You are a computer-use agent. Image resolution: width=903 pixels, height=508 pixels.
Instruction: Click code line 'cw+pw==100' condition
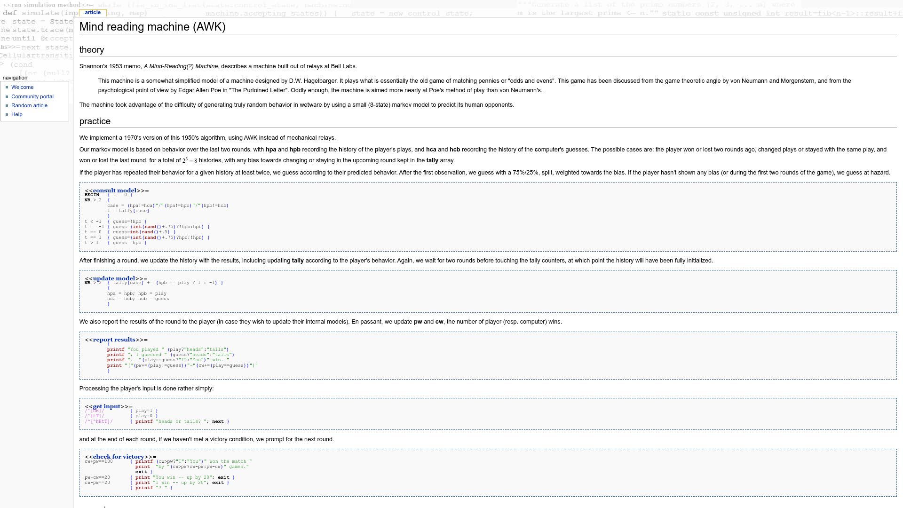[x=99, y=461]
